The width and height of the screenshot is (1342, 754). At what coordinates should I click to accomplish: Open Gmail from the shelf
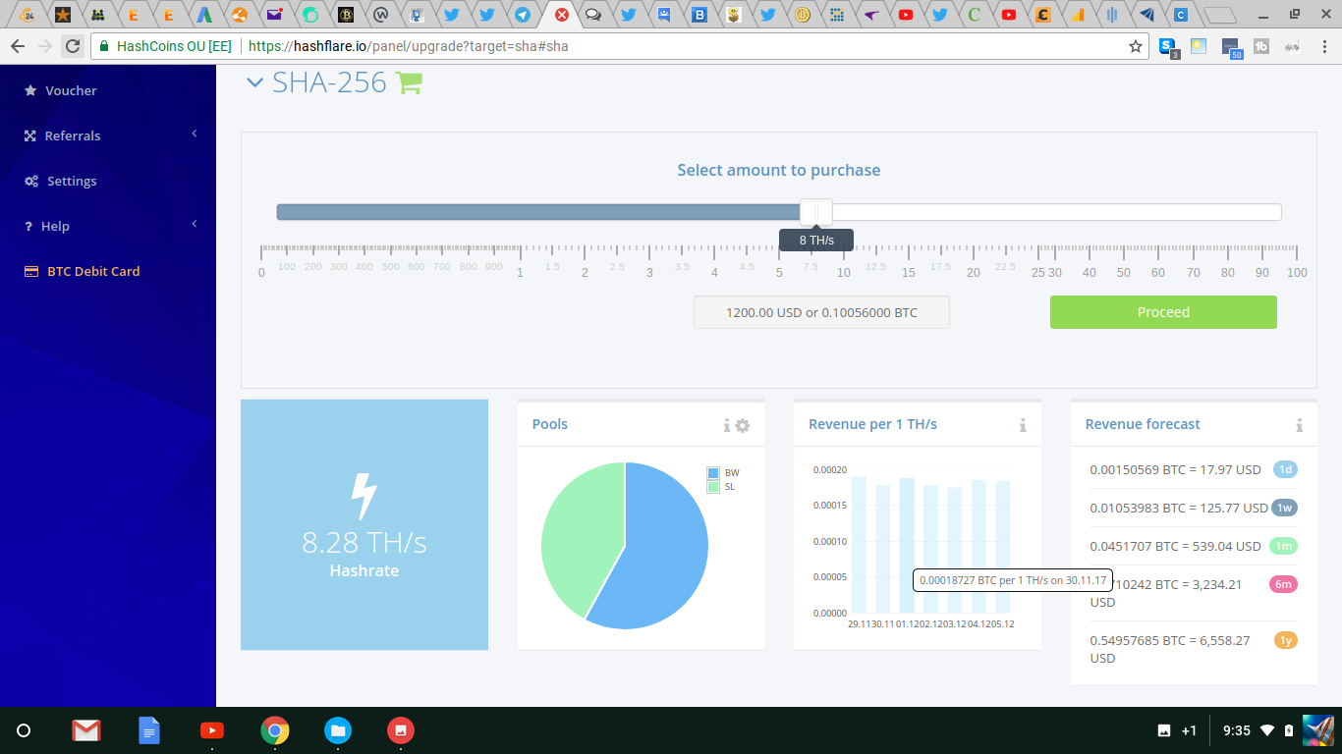coord(86,730)
